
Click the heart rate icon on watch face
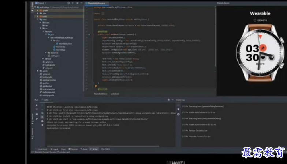262,57
